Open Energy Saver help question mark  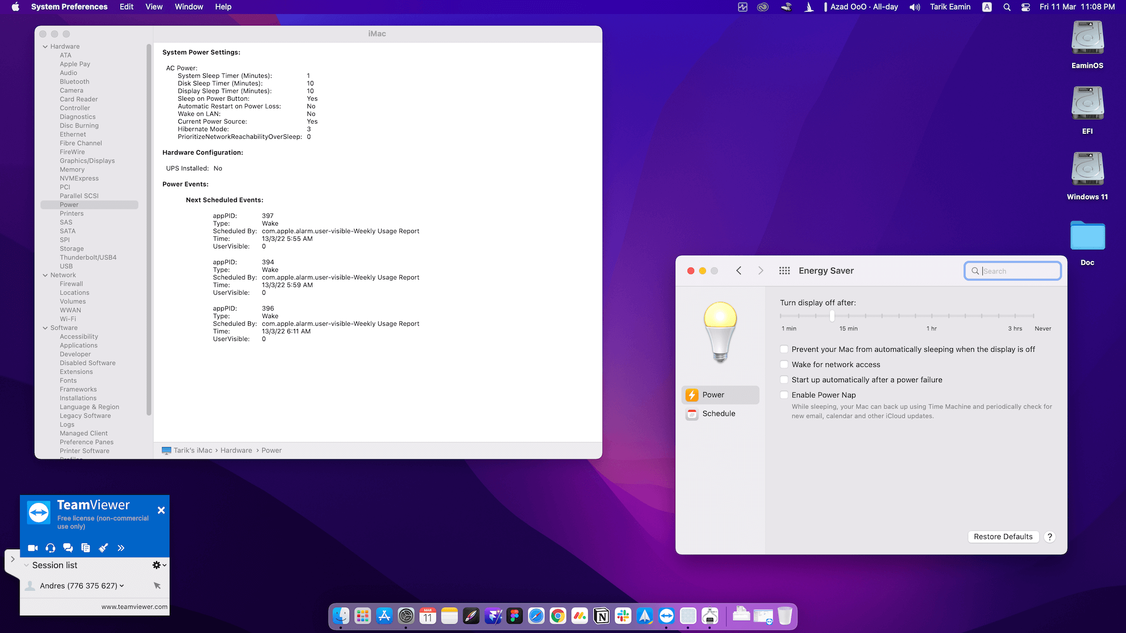(1050, 537)
